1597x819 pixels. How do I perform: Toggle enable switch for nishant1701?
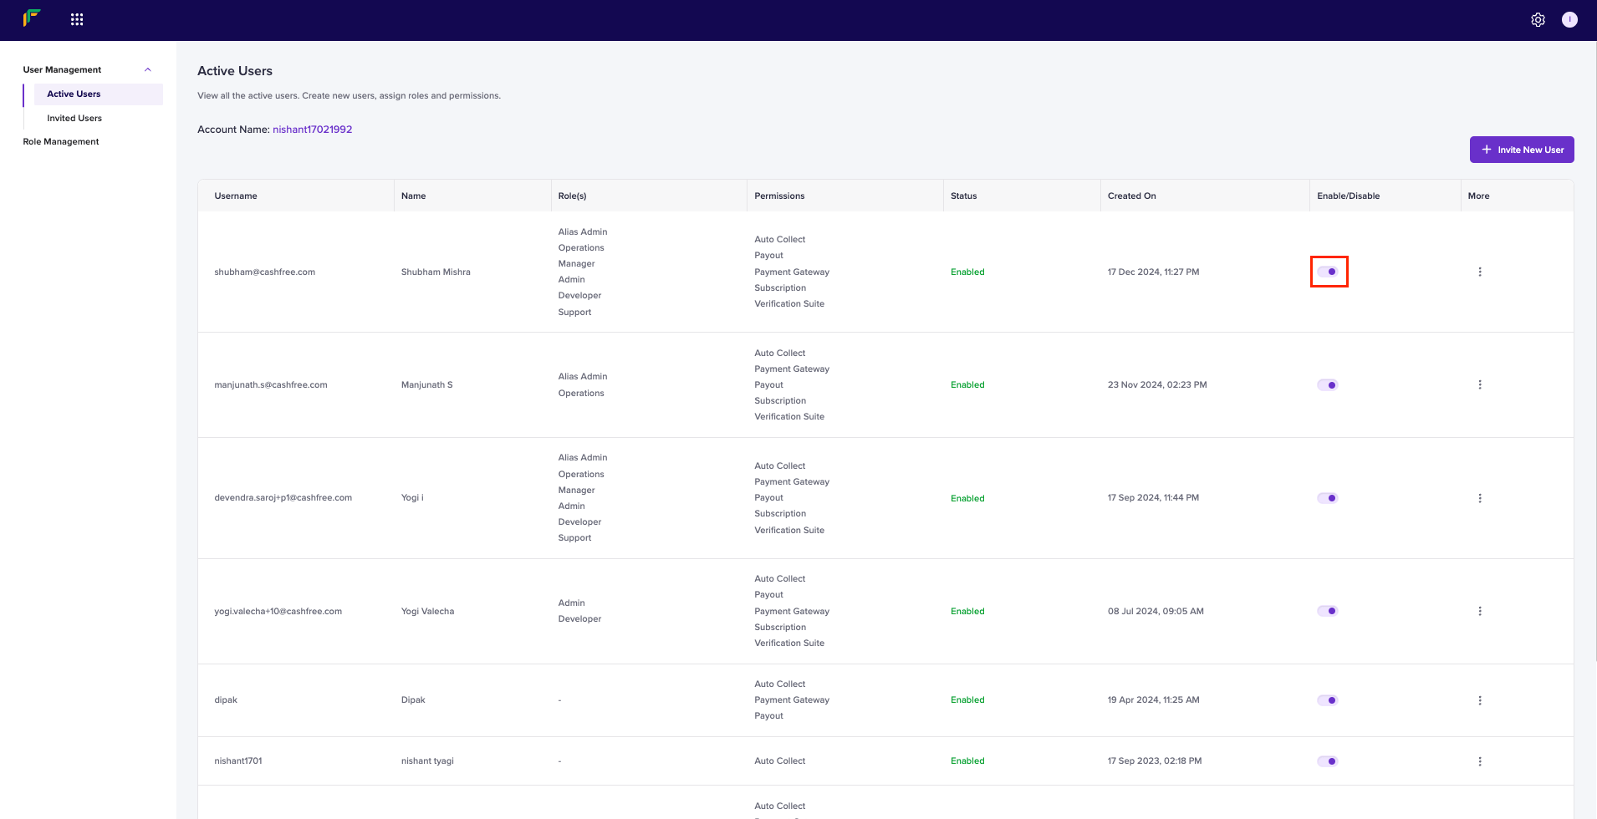point(1328,761)
